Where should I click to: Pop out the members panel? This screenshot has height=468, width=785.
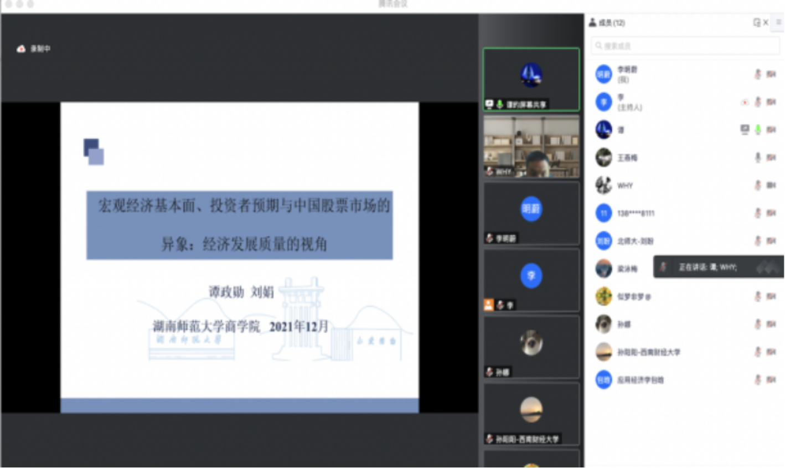756,23
